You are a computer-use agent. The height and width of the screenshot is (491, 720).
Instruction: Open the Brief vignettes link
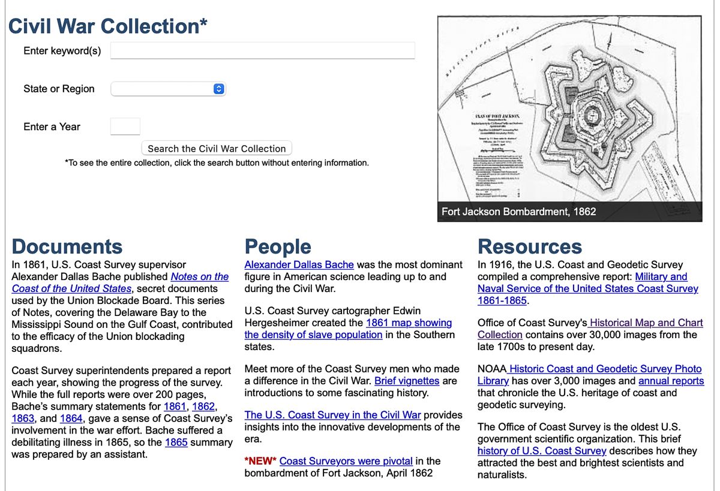click(x=407, y=381)
